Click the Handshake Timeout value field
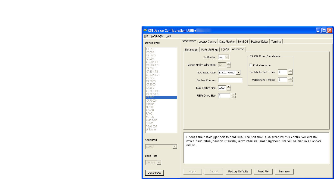This screenshot has width=335, height=179. point(283,80)
